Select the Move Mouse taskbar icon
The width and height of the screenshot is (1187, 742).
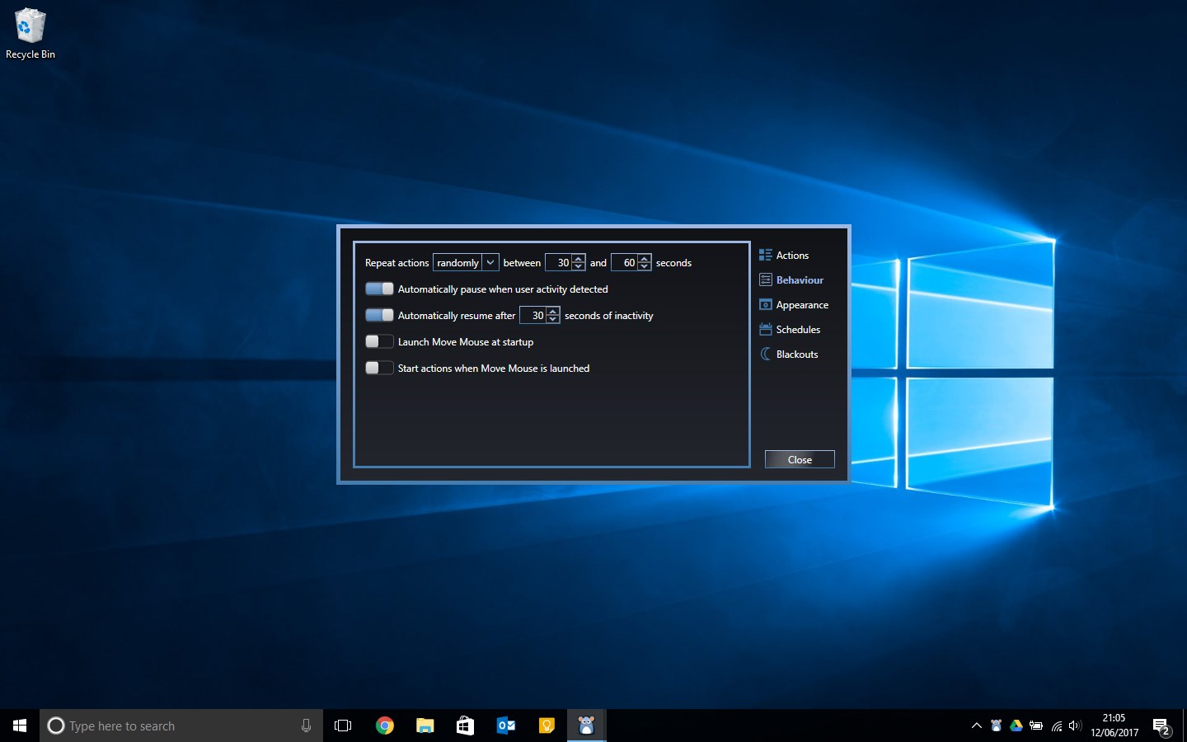(x=586, y=726)
